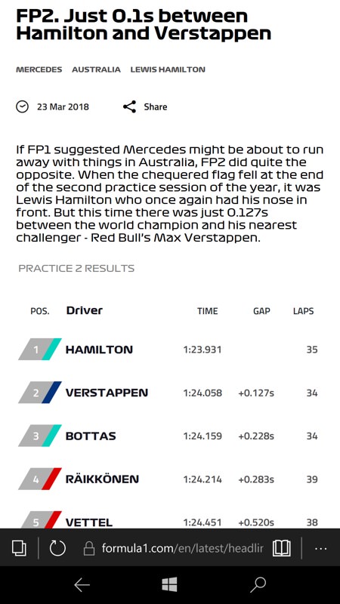Image resolution: width=340 pixels, height=604 pixels.
Task: Tap the red position 4 badge
Action: pos(40,479)
